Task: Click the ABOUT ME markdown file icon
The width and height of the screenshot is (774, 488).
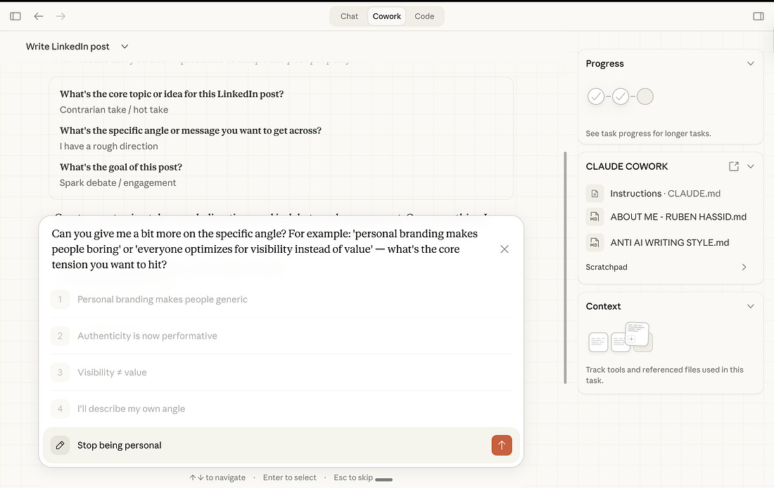Action: click(x=595, y=217)
